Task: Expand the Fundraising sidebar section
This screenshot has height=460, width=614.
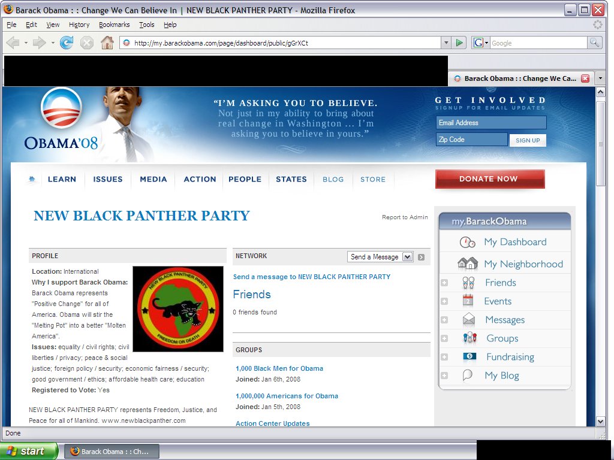Action: pyautogui.click(x=444, y=357)
